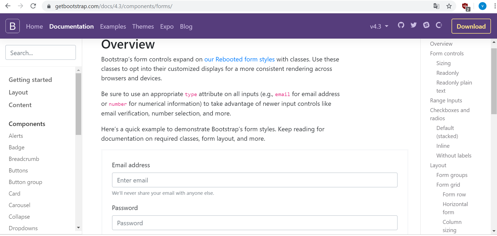Image resolution: width=497 pixels, height=236 pixels.
Task: Click the browser forward arrow
Action: 21,6
